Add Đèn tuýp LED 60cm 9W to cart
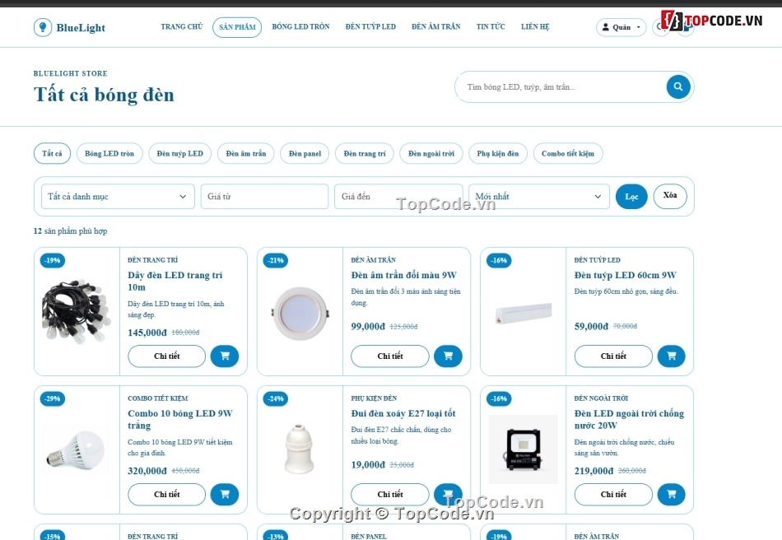 pos(671,356)
